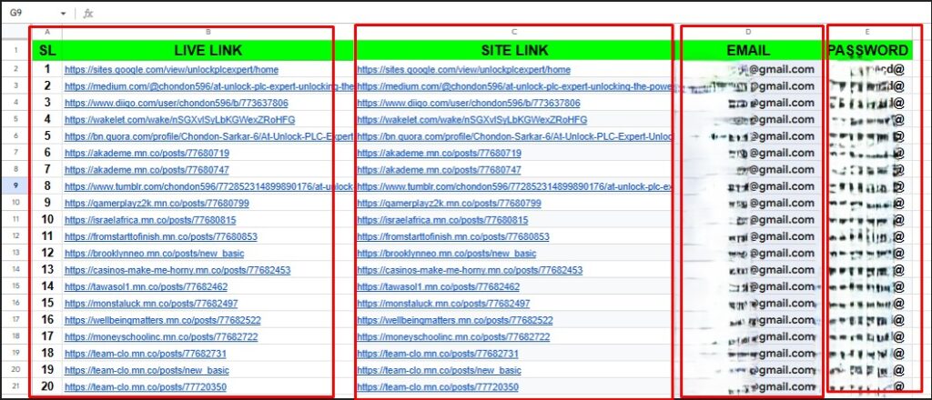Click into the formula bar input

(512, 13)
